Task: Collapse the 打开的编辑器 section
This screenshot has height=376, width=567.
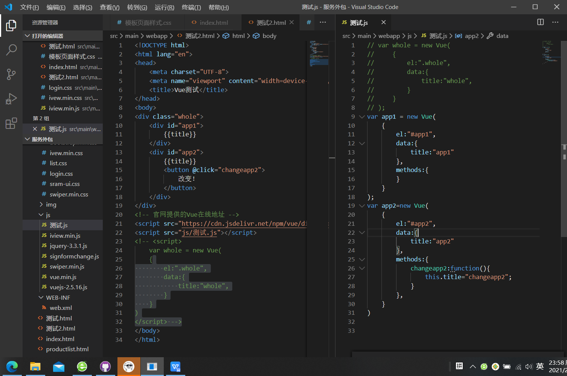Action: 27,36
